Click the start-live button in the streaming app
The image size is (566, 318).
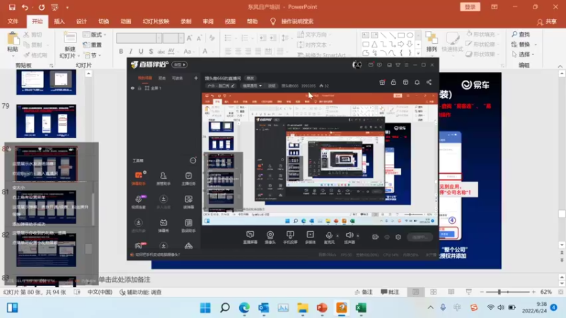point(420,237)
